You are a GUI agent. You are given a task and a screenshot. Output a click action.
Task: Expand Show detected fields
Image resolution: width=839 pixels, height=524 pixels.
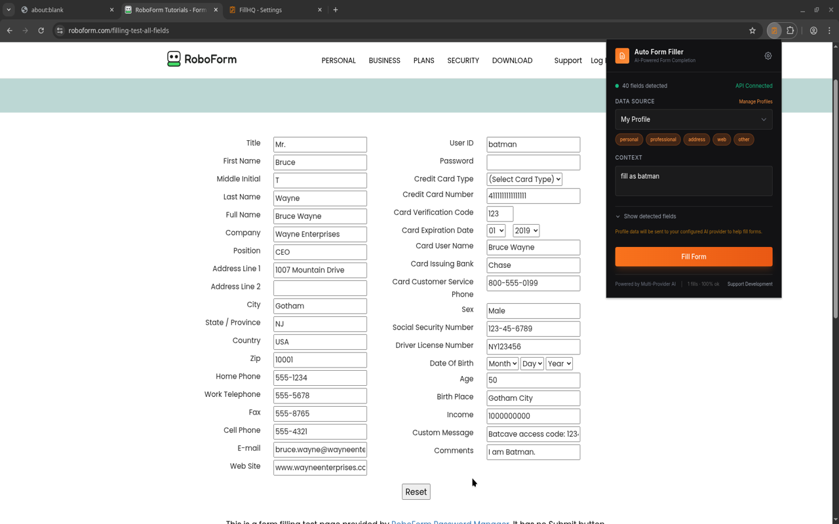click(646, 216)
